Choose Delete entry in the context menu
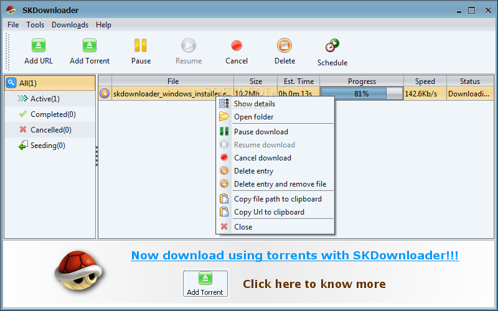The height and width of the screenshot is (311, 498). [275, 170]
